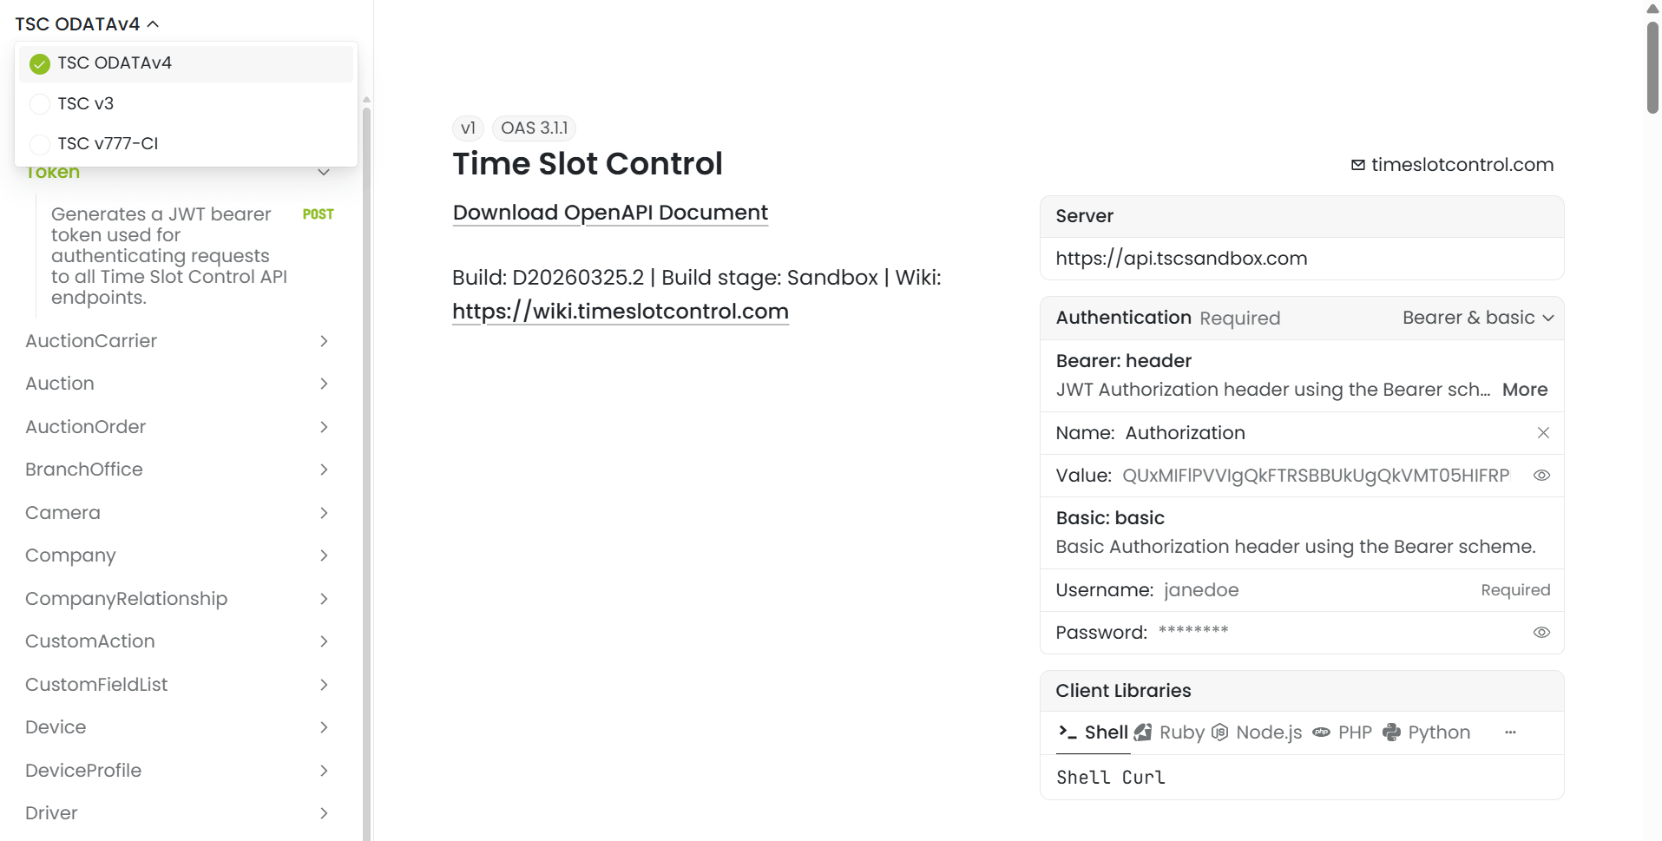Open the Bearer & basic dropdown
1662x841 pixels.
click(1477, 318)
